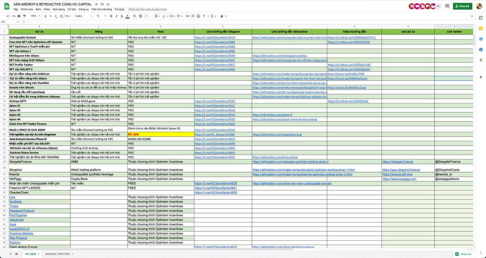Toggle bold formatting
The image size is (486, 258).
[111, 16]
